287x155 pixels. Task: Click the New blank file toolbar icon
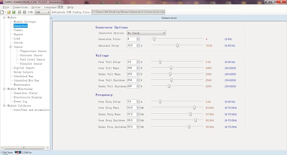pyautogui.click(x=2, y=12)
